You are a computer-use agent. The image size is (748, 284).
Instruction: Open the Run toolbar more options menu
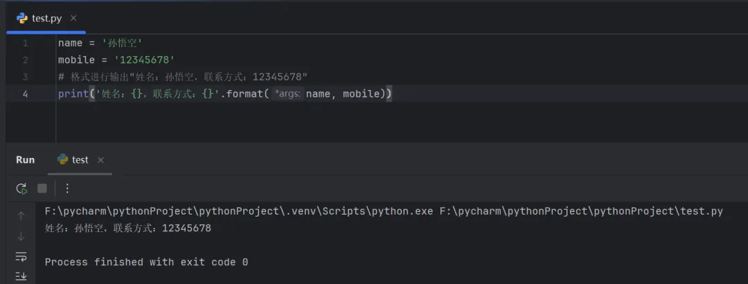point(67,188)
